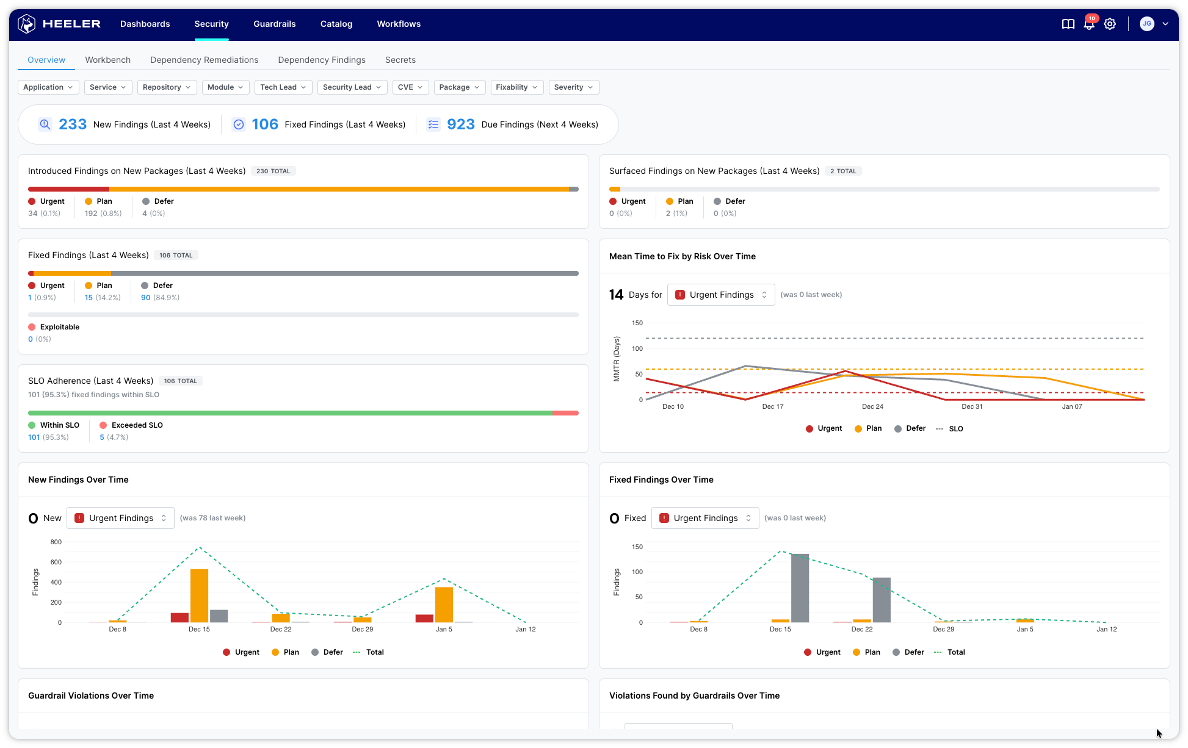Click the New Findings magnifier icon
1188x748 pixels.
click(x=45, y=124)
